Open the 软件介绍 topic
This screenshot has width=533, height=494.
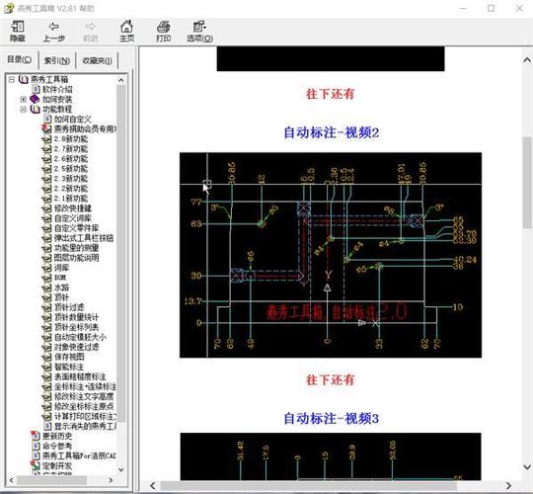57,90
